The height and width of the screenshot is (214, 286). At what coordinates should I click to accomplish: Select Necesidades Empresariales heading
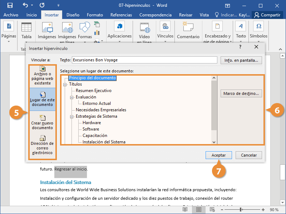[x=101, y=110]
